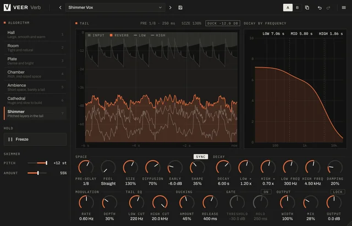The width and height of the screenshot is (352, 226).
Task: Go to previous preset arrow
Action: coord(60,7)
